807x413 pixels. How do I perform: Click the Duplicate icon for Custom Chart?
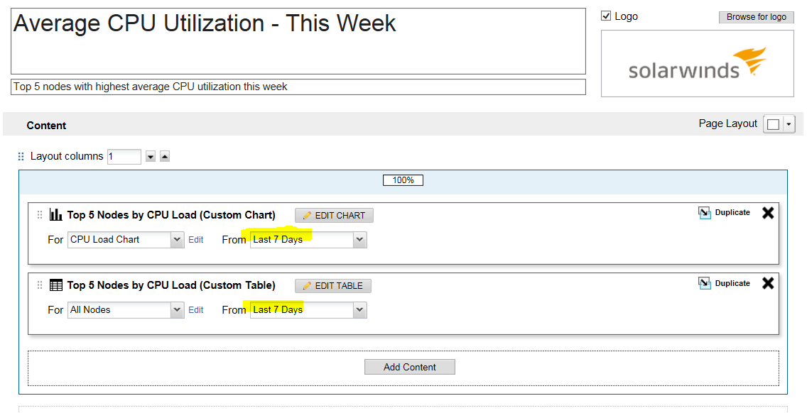click(x=705, y=213)
